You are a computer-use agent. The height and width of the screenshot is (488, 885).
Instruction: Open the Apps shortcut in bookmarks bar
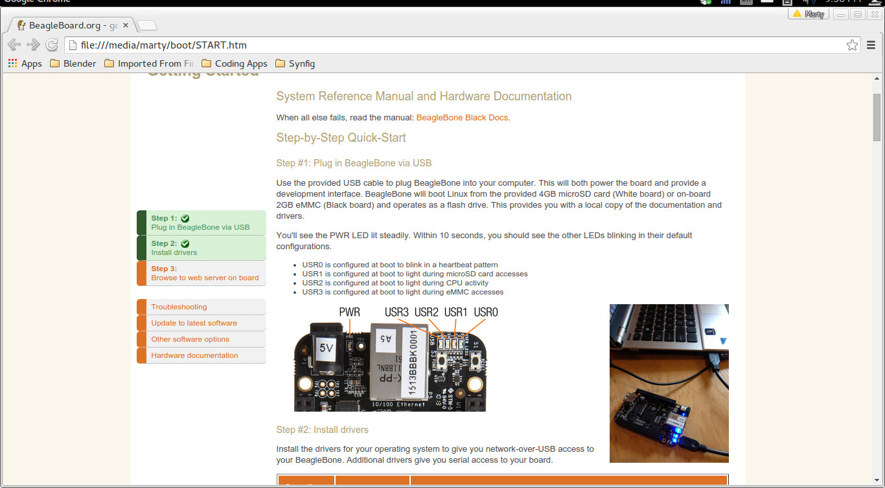(x=25, y=63)
